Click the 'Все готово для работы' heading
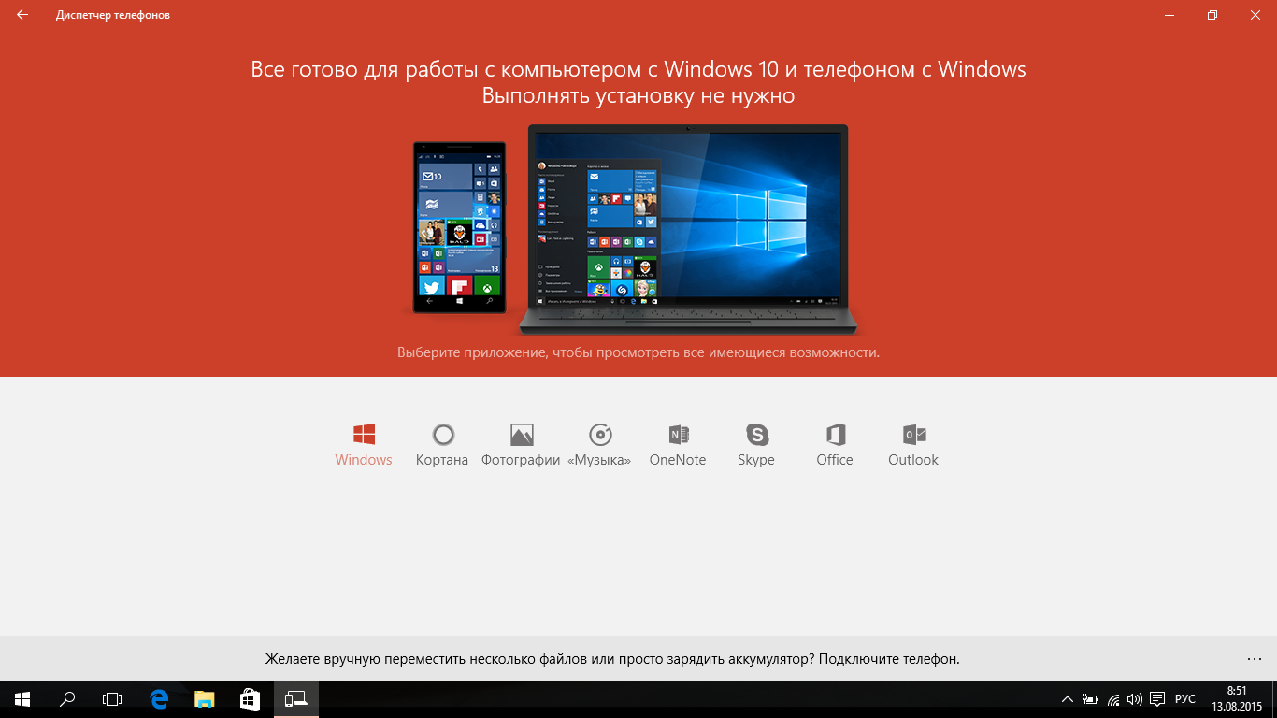 point(638,69)
